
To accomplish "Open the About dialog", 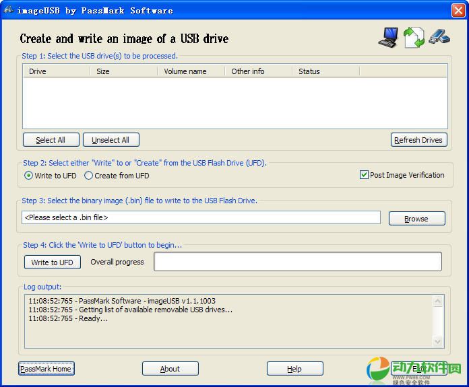I will coord(170,369).
